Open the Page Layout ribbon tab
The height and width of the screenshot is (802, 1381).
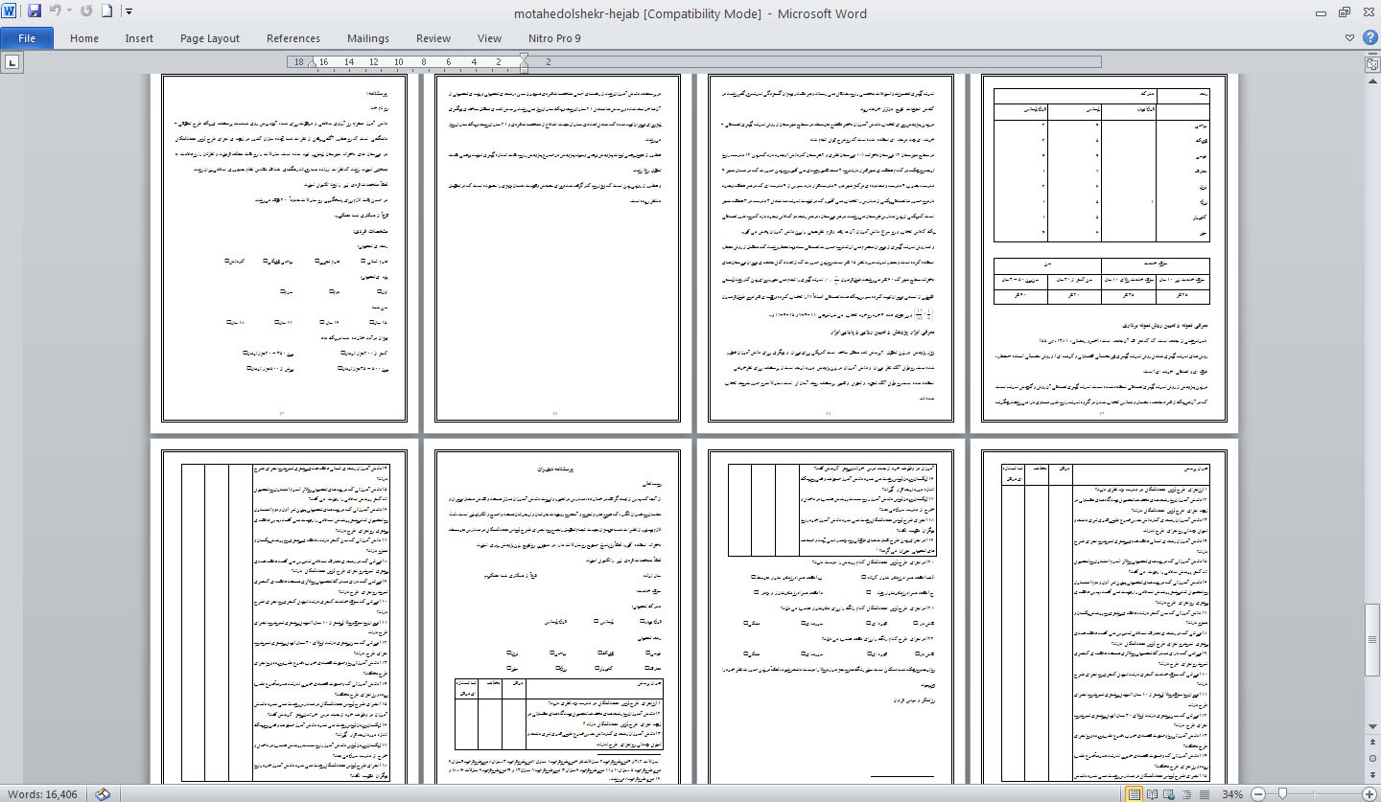210,38
